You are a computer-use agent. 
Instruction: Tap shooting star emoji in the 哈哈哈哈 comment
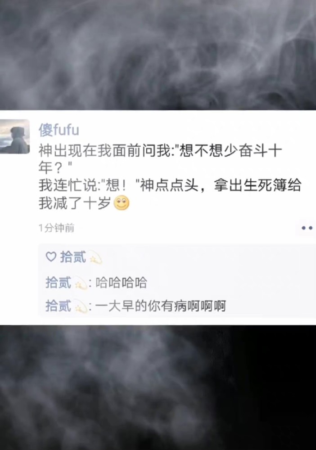click(x=81, y=283)
